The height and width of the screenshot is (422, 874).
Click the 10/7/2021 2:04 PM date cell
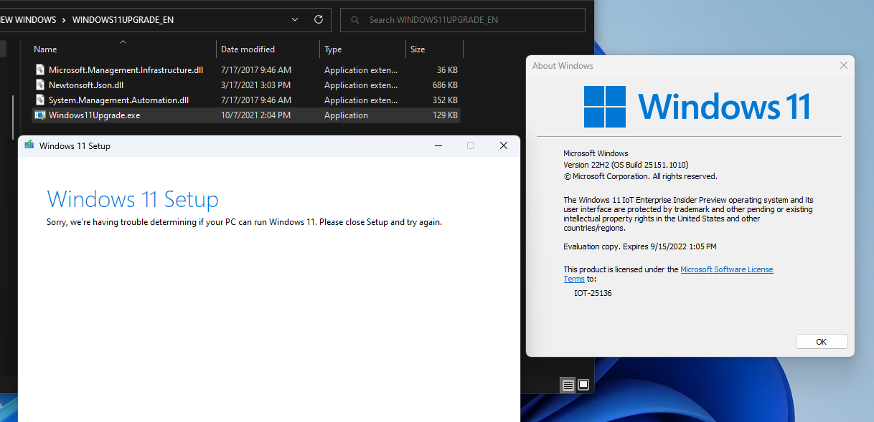[x=255, y=115]
